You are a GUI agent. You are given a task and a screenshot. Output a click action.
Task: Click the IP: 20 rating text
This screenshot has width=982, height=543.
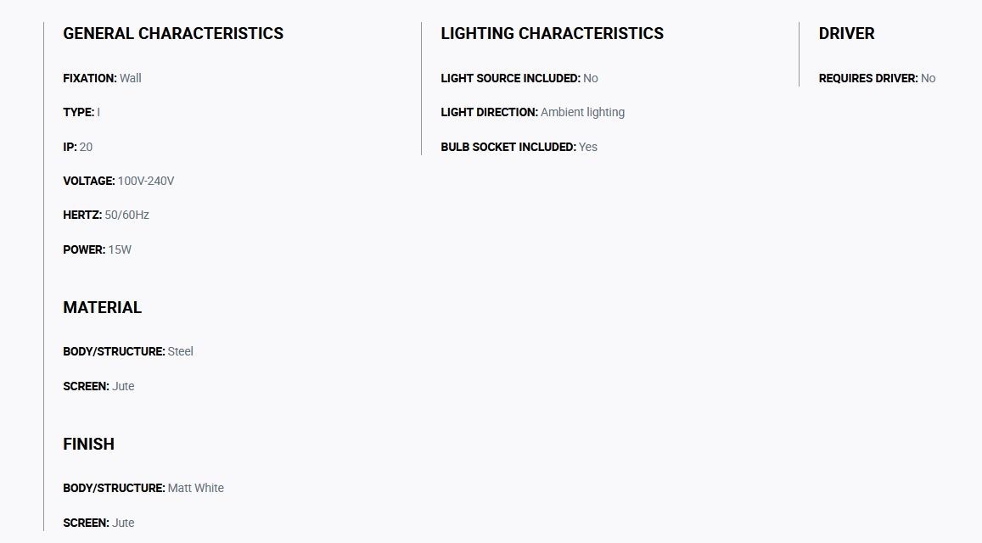pyautogui.click(x=77, y=147)
